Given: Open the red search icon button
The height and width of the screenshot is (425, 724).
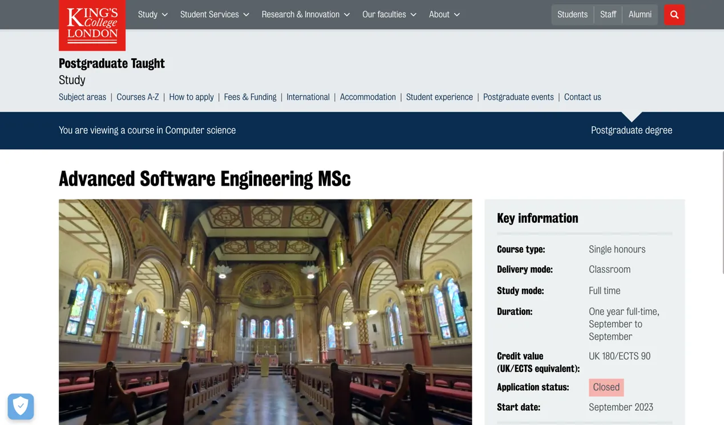Looking at the screenshot, I should (x=674, y=15).
